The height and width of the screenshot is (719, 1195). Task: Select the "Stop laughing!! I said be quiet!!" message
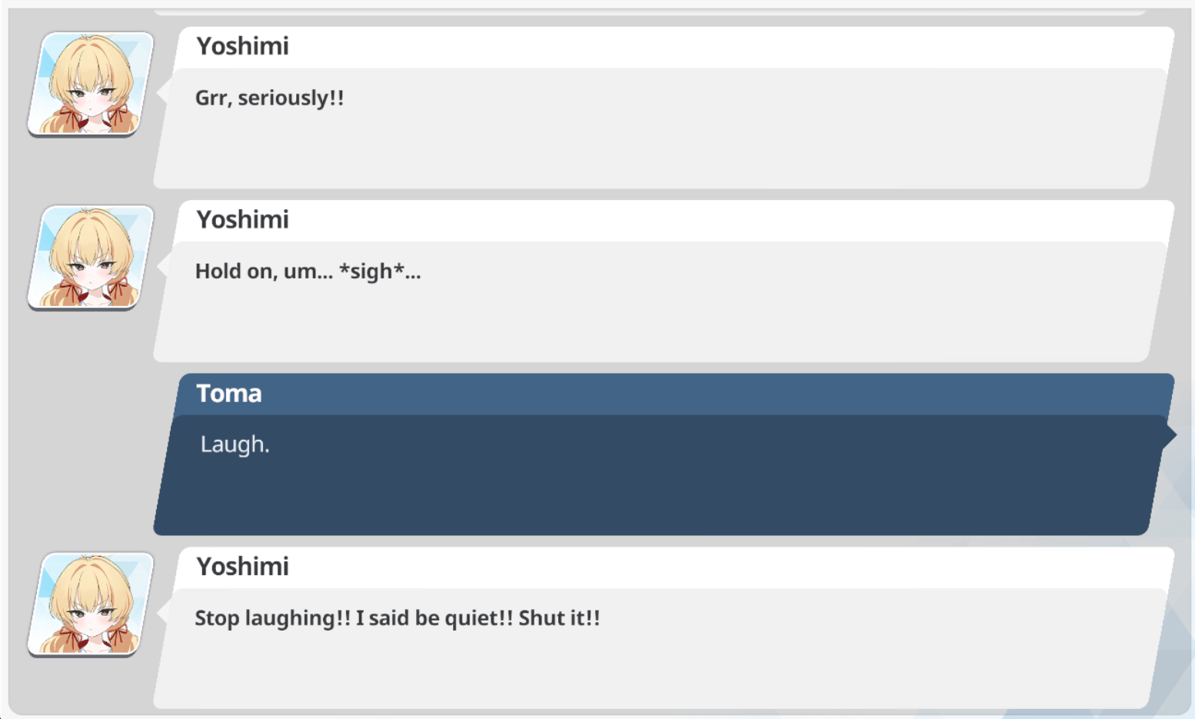(x=397, y=618)
